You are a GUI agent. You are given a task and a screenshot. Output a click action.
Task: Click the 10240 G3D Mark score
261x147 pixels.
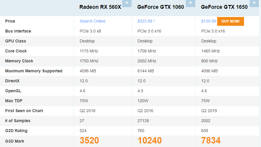click(150, 141)
